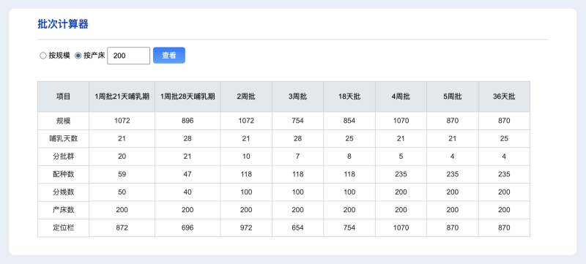
Task: Click 配种数 value 118 under 2周批
Action: 246,174
